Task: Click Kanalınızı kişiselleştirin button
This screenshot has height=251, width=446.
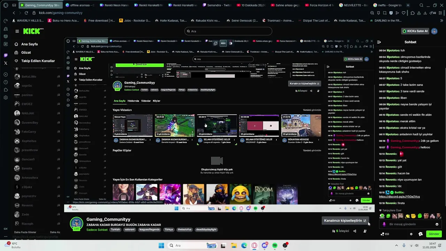Action: coord(345,221)
